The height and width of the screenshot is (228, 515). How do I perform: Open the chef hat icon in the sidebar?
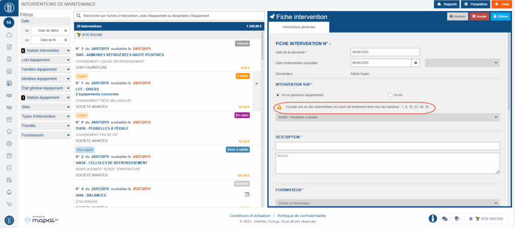coord(9,131)
